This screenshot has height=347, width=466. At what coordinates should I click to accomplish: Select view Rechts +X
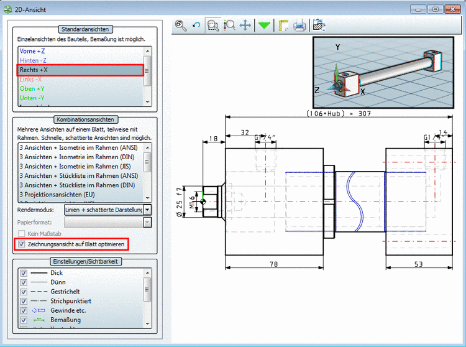(80, 70)
